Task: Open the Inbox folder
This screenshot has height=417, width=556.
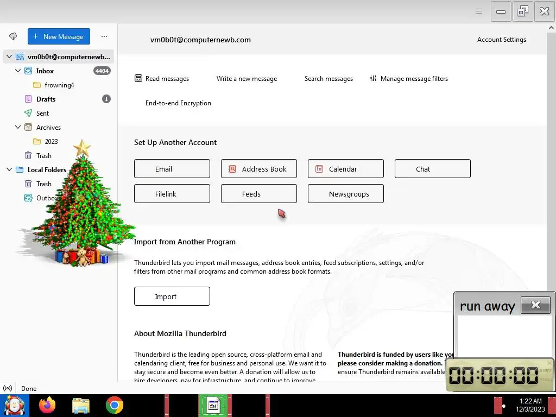Action: click(x=45, y=71)
